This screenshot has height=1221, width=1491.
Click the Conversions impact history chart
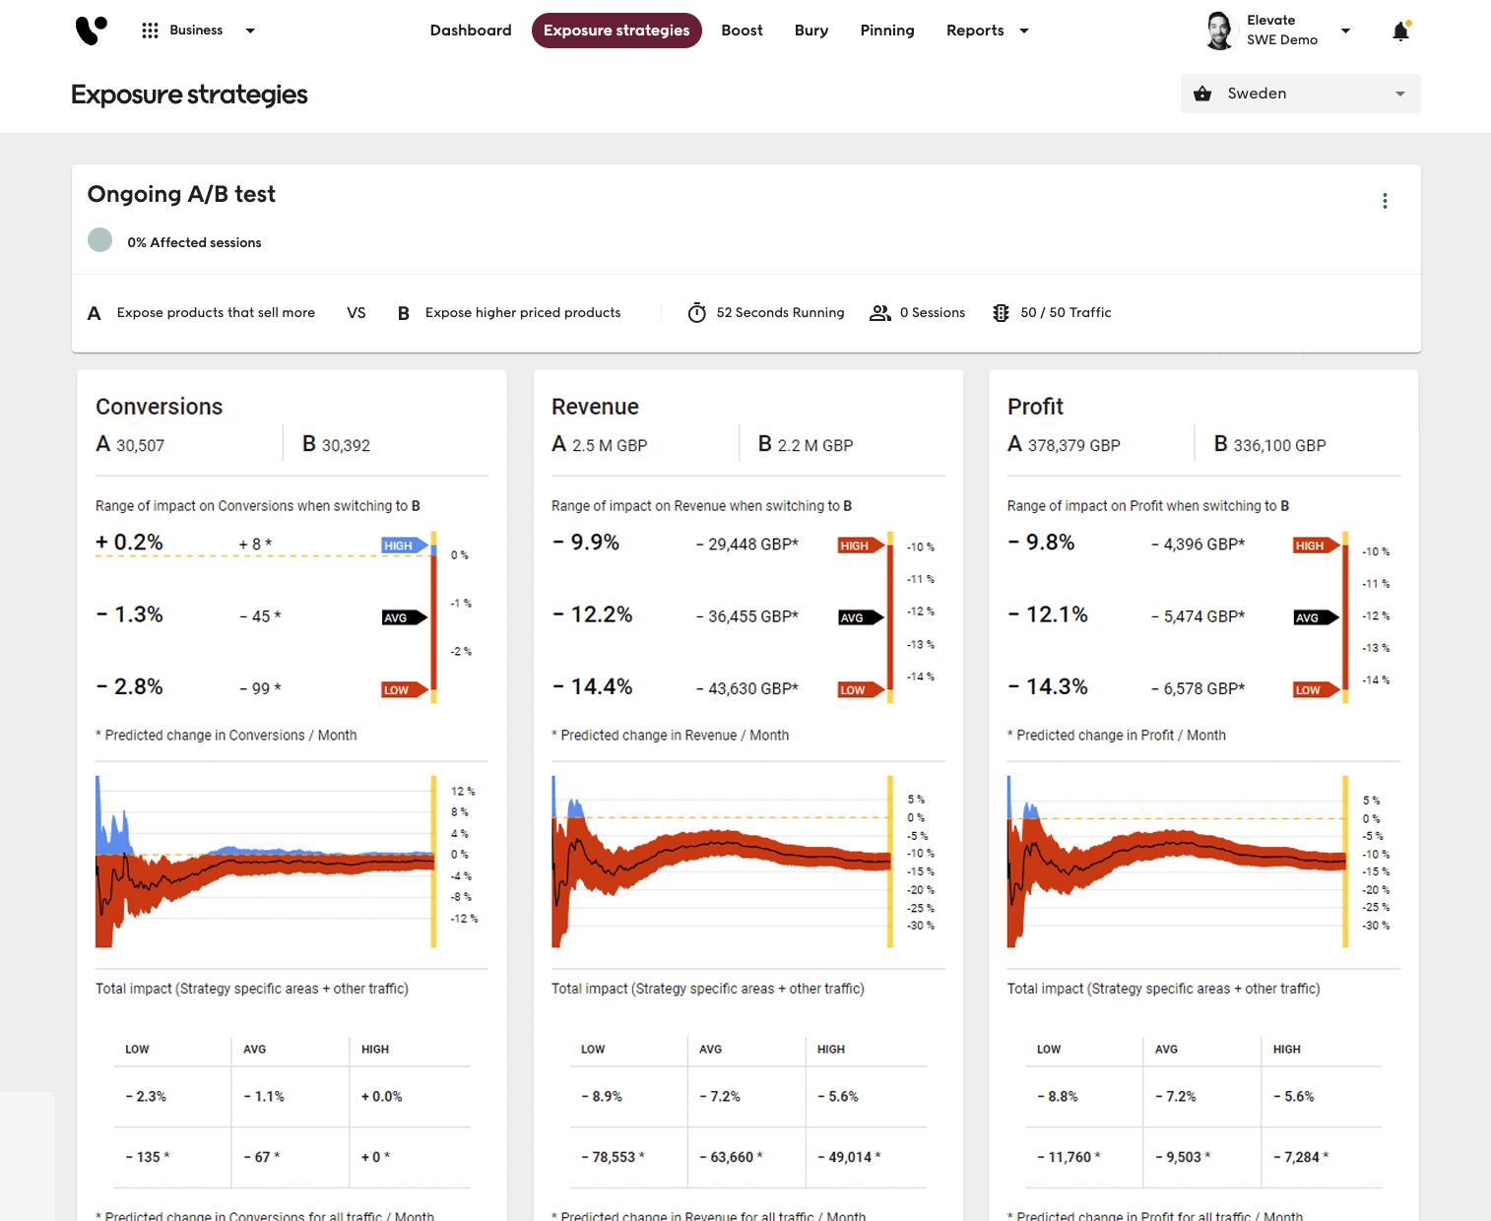[266, 862]
